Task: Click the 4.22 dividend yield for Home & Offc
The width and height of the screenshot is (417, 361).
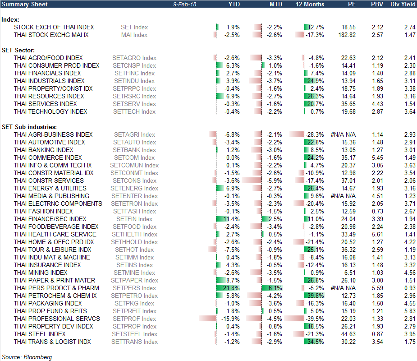Action: click(410, 242)
